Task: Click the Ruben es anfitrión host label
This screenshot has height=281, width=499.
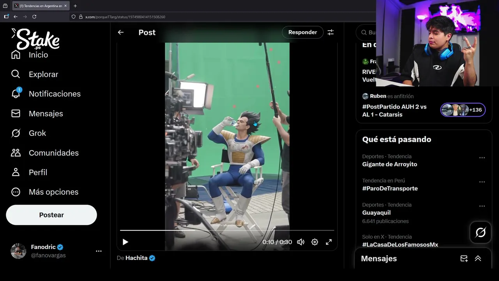Action: click(392, 96)
